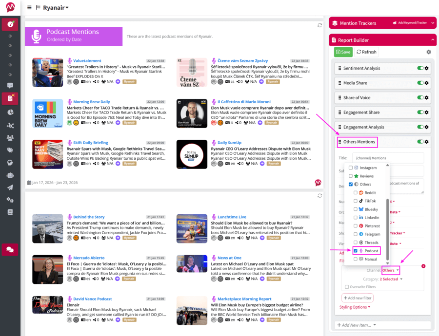This screenshot has width=439, height=336.
Task: Open the gears settings icon in the sidebar
Action: tap(10, 200)
